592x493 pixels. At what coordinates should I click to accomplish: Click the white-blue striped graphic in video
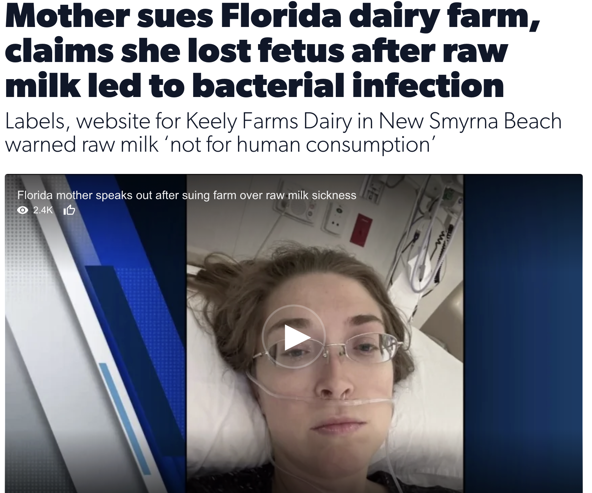96,334
